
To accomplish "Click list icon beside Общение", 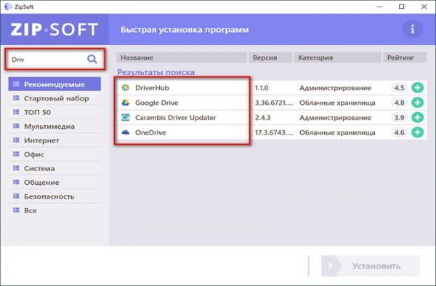I will [16, 182].
